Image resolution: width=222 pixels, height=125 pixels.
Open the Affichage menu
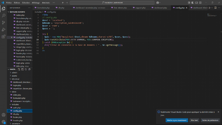pos(36,3)
